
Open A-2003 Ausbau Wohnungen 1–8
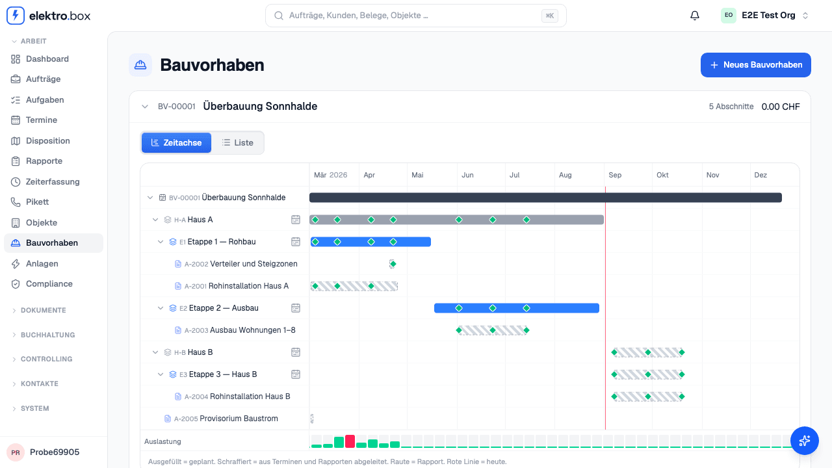[235, 330]
